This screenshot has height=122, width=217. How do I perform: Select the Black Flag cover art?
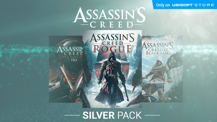(x=162, y=69)
